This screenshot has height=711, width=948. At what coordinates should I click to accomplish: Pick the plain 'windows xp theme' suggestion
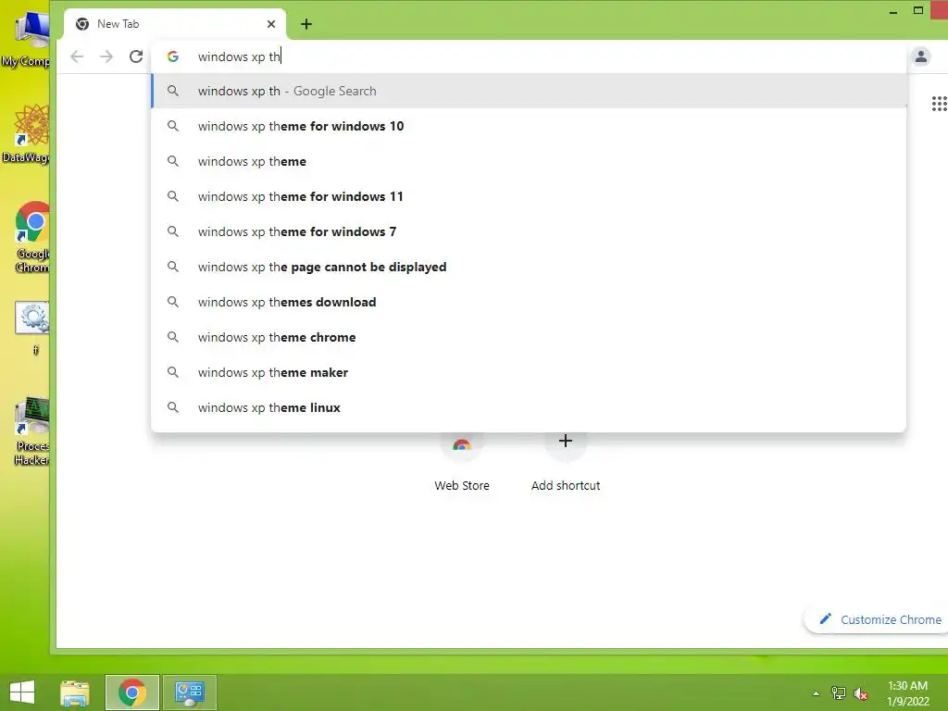click(529, 161)
